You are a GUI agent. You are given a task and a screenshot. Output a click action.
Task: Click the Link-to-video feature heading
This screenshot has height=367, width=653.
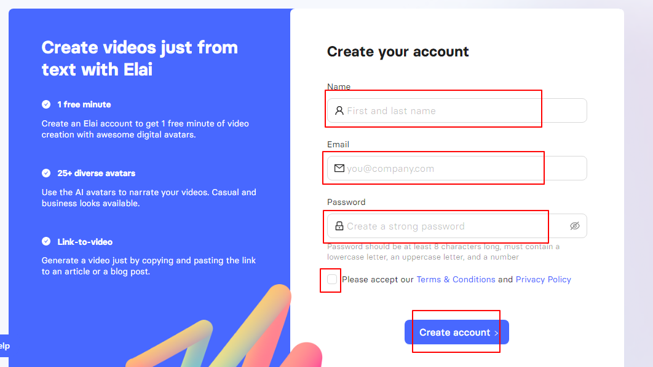click(85, 241)
